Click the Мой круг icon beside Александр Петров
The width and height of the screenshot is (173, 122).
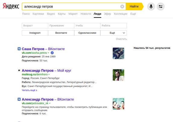19,70
